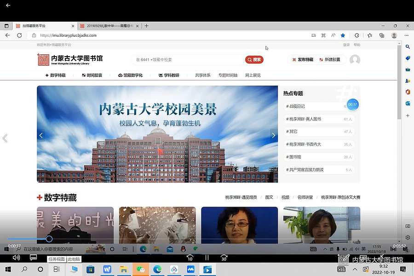Image resolution: width=414 pixels, height=276 pixels.
Task: Open the 专题时间轴 navigation item
Action: (228, 75)
